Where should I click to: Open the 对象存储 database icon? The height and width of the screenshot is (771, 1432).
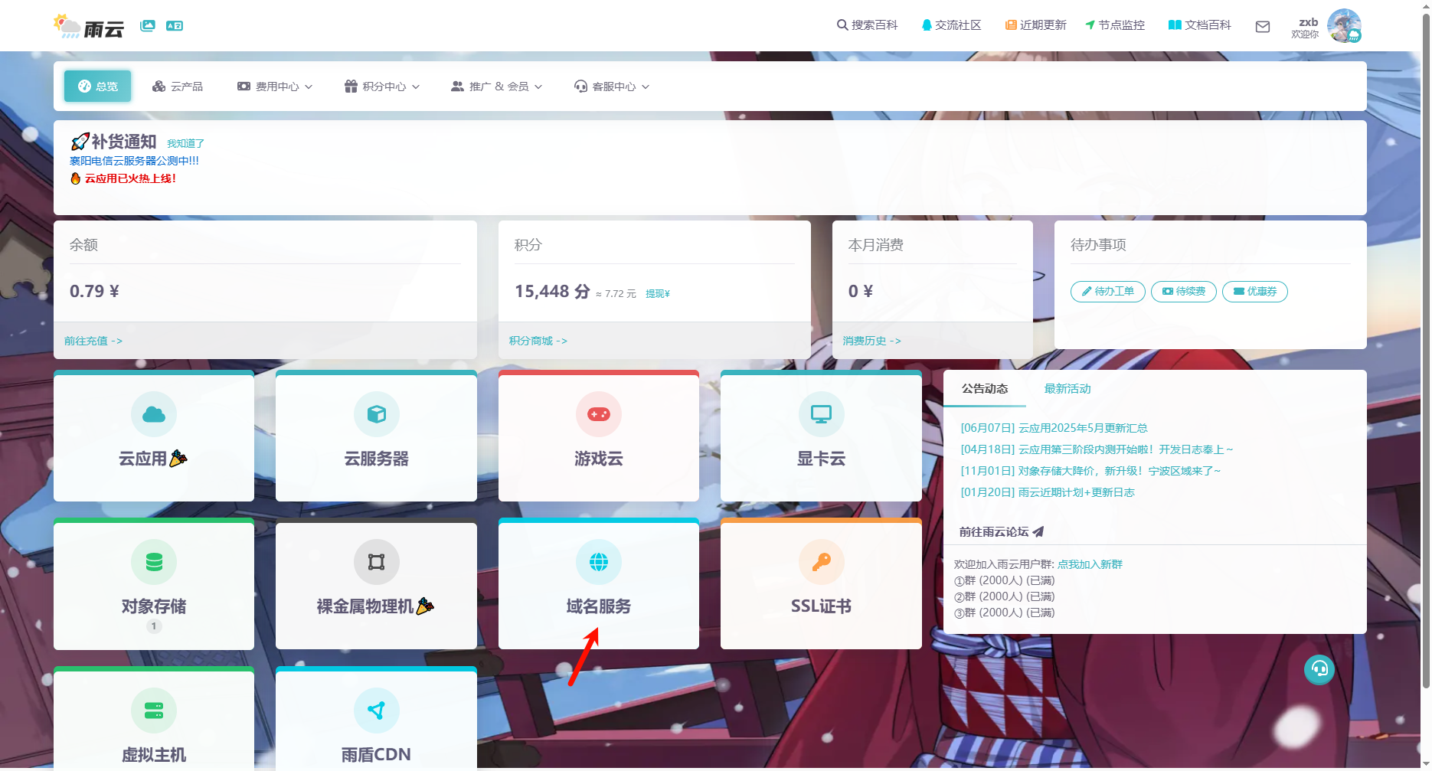(x=154, y=562)
